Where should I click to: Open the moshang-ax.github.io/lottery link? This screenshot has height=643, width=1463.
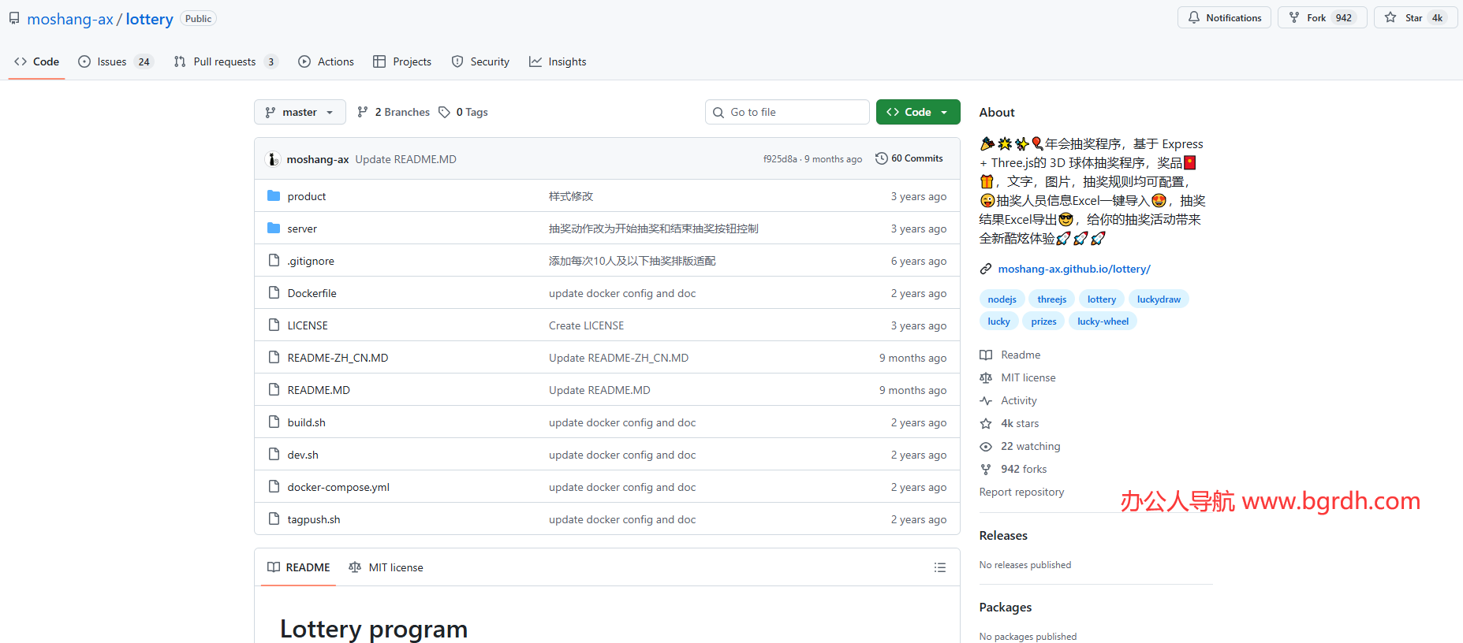click(1073, 269)
